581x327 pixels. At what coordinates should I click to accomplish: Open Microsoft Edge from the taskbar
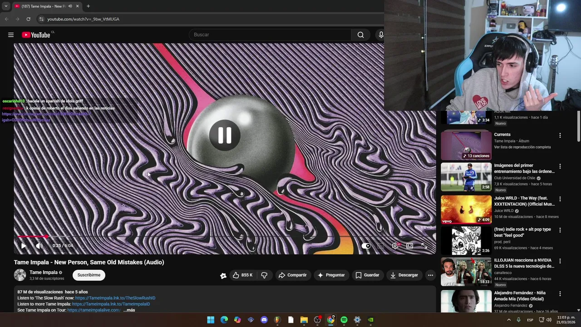pyautogui.click(x=224, y=320)
